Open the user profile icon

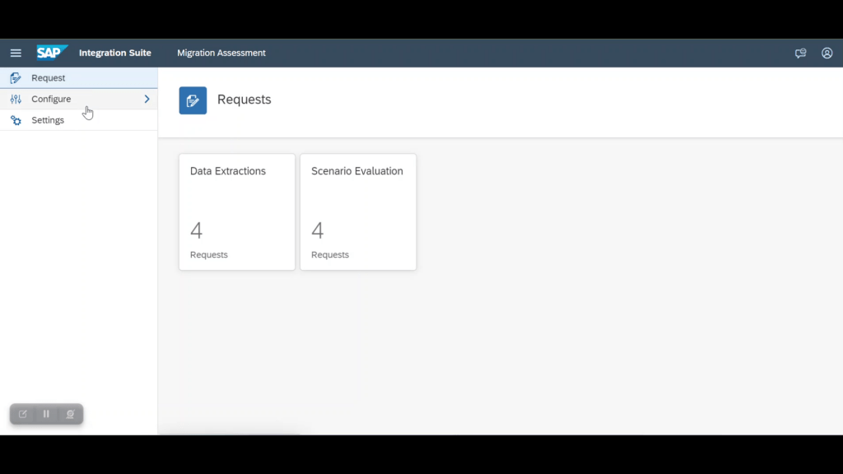827,53
